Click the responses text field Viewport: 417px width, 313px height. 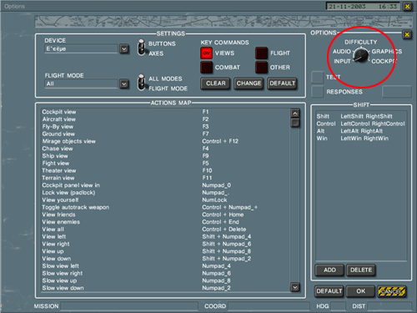coord(397,92)
